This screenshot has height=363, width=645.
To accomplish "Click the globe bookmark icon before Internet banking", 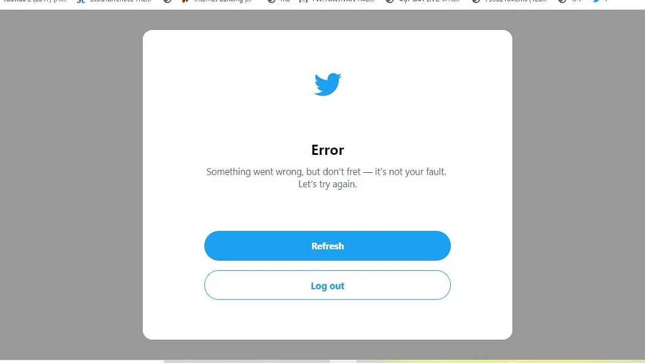I will pos(167,1).
